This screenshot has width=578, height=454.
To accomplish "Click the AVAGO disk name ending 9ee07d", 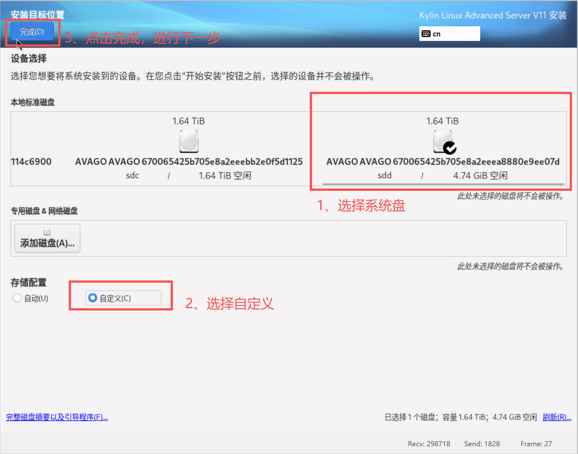I will 443,162.
